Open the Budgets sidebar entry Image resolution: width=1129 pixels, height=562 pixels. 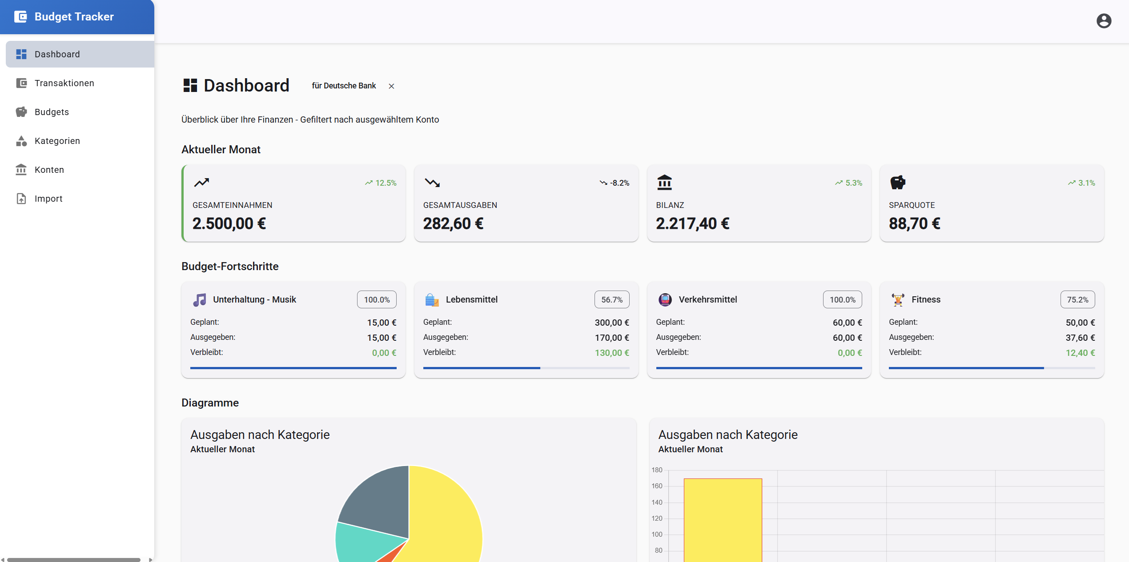[x=80, y=112]
